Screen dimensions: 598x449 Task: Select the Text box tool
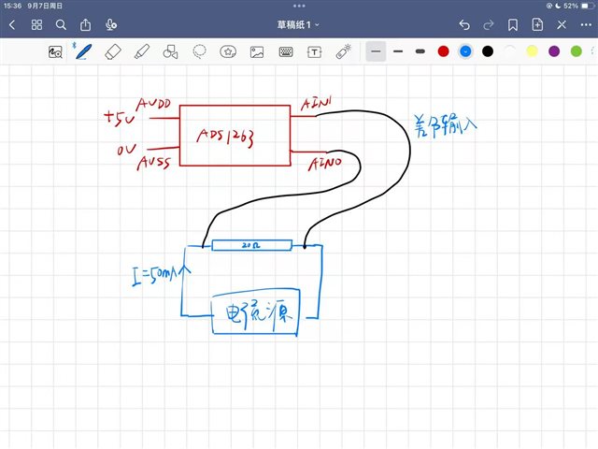click(x=314, y=52)
